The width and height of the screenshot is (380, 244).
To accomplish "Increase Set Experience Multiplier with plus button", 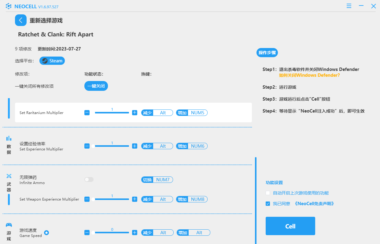I will [x=135, y=146].
